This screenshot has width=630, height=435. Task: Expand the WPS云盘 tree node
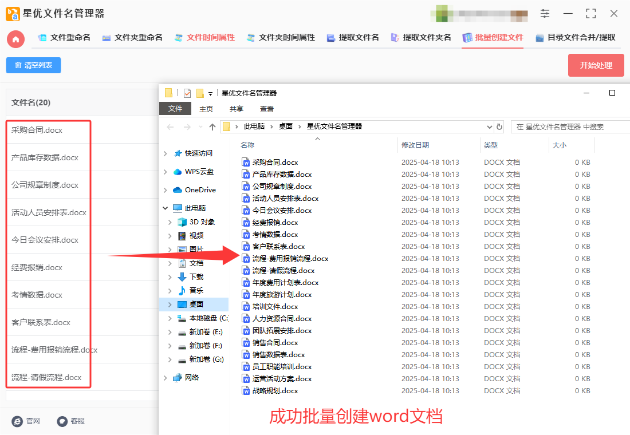click(166, 172)
